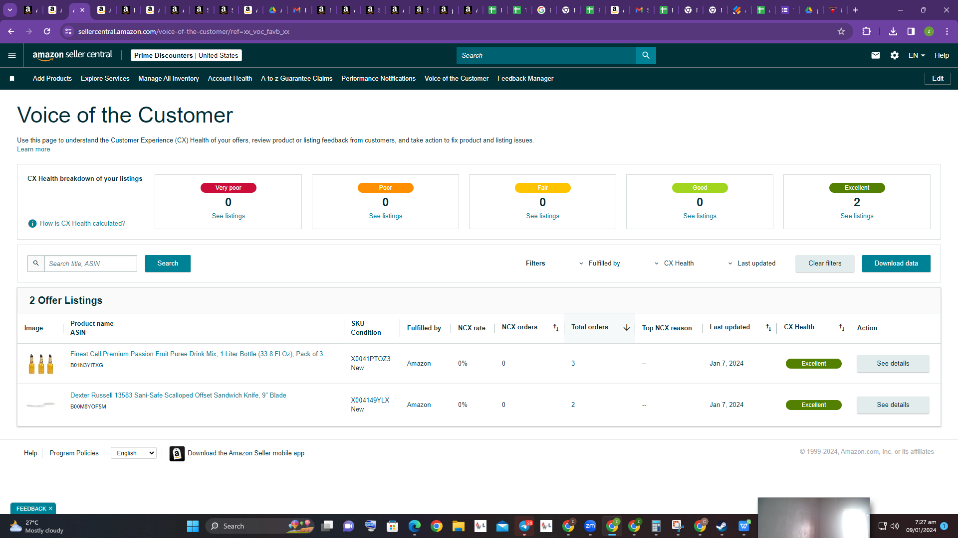Open a new browser tab with plus icon
The height and width of the screenshot is (538, 958).
click(x=856, y=10)
